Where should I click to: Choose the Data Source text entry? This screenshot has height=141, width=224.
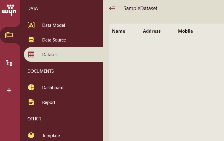[x=54, y=40]
